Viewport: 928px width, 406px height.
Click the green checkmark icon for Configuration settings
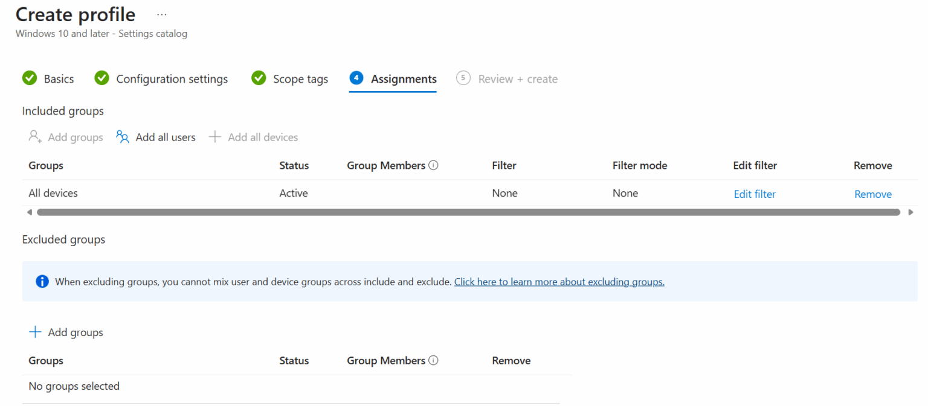click(x=102, y=78)
